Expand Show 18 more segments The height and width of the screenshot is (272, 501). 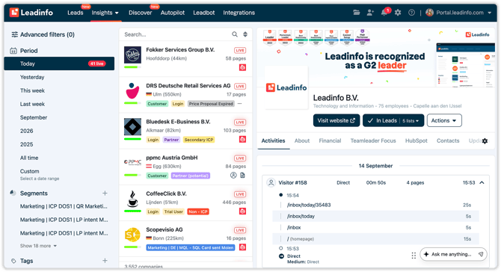coord(38,246)
